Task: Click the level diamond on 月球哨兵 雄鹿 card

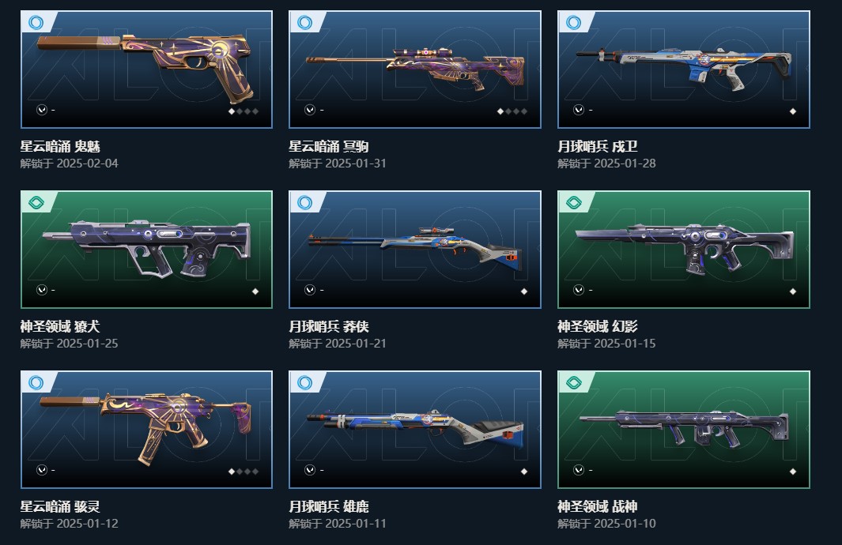Action: pyautogui.click(x=524, y=472)
